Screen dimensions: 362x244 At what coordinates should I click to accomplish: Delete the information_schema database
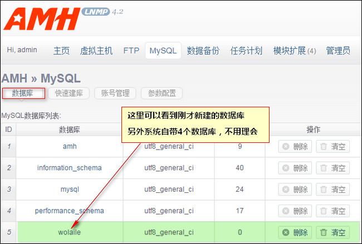[x=295, y=168]
